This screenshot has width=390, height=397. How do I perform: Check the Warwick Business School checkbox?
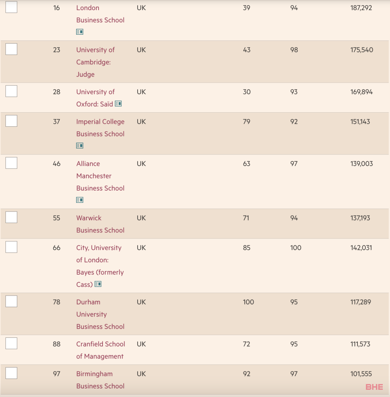pyautogui.click(x=12, y=217)
